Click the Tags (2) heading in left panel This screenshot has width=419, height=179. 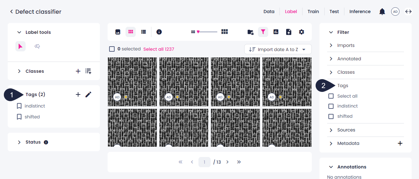point(35,94)
